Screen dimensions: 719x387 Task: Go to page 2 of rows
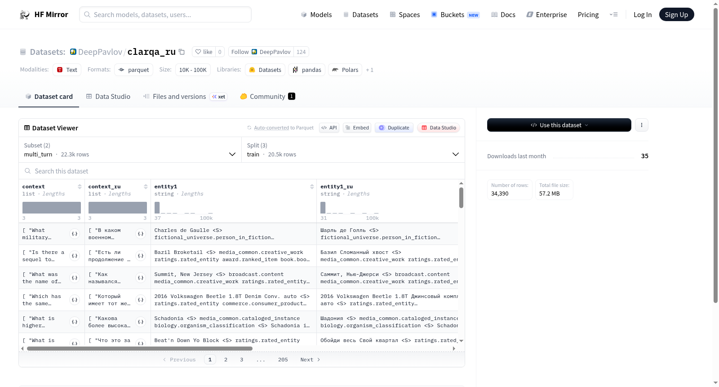(x=226, y=360)
